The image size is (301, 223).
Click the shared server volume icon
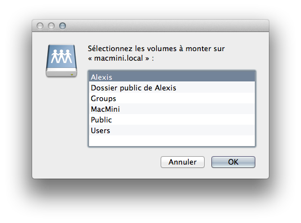click(61, 61)
